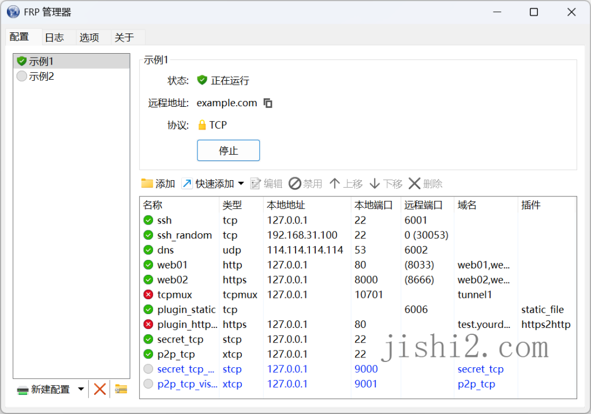Click the tunnel1 domain cell

pyautogui.click(x=474, y=294)
